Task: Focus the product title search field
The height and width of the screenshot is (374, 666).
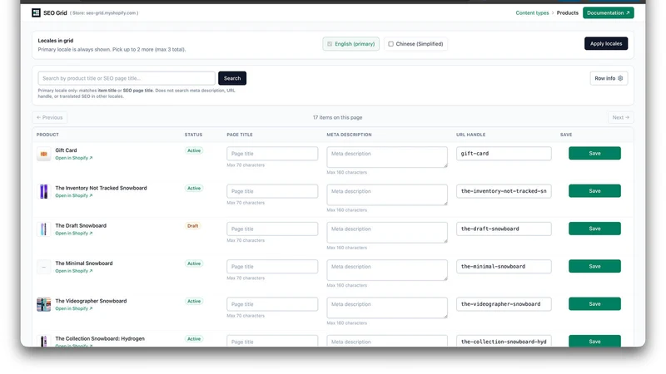Action: coord(127,78)
